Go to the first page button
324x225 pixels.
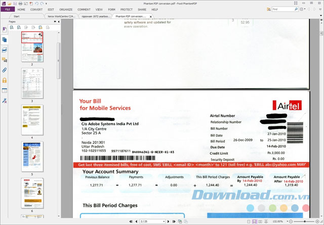(x=131, y=221)
